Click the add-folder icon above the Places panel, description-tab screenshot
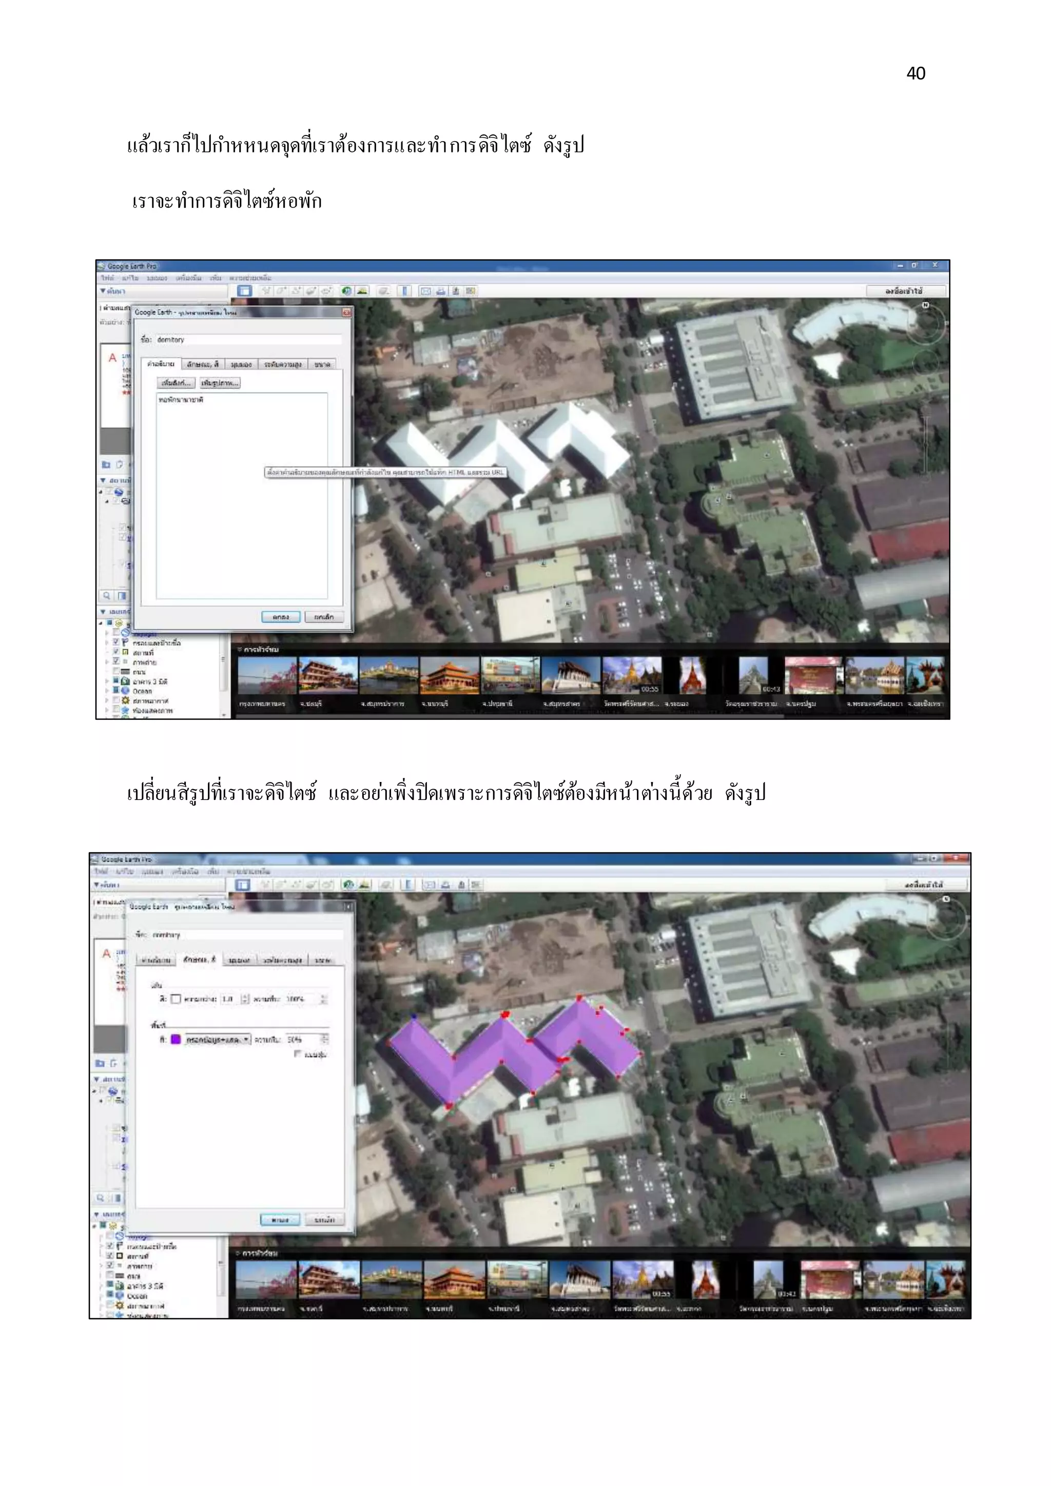Viewport: 1051px width, 1486px height. [x=106, y=465]
